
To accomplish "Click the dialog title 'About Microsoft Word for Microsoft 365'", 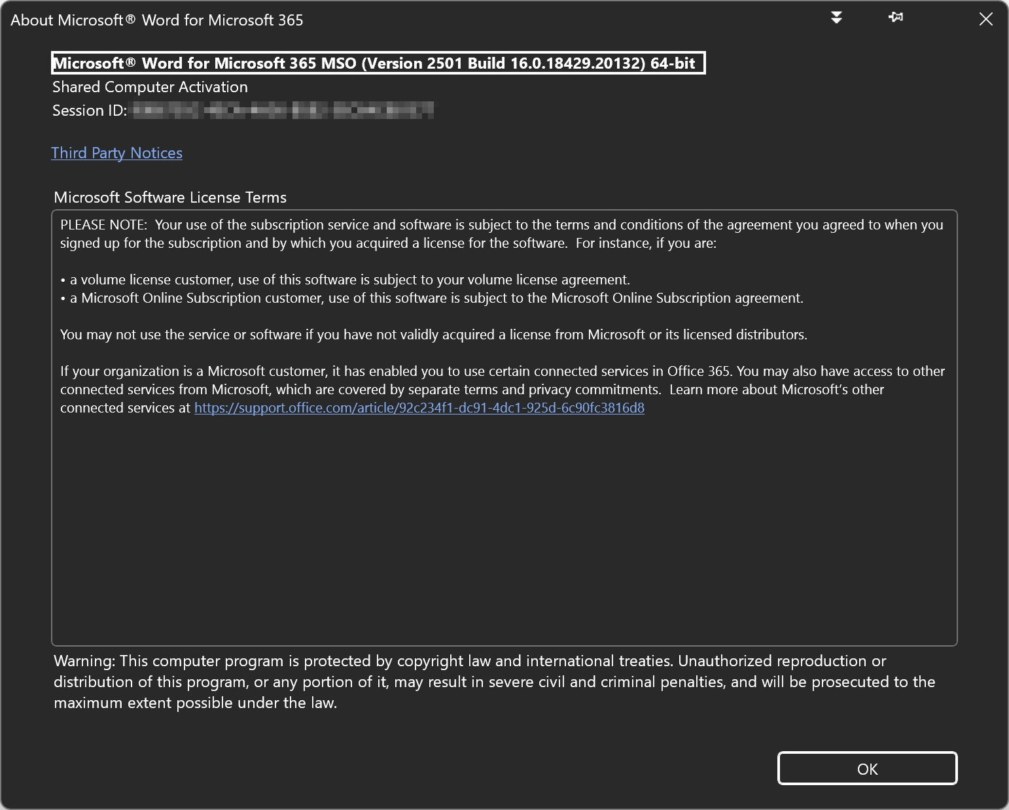I will click(157, 20).
